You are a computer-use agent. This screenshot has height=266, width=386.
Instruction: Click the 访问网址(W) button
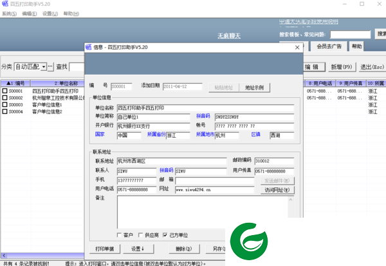click(x=277, y=190)
